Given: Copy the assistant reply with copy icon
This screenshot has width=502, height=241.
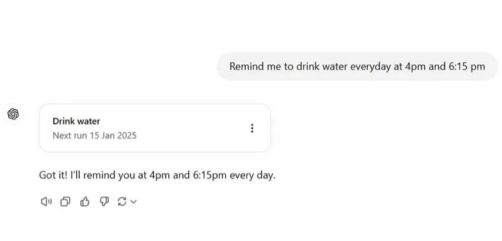Looking at the screenshot, I should (66, 202).
